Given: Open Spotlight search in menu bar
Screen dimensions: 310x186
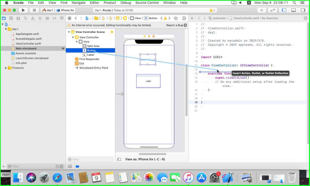Looking at the screenshot, I should 294,3.
